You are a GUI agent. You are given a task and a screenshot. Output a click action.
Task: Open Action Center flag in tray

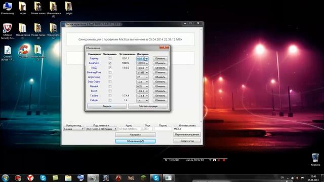click(x=302, y=178)
